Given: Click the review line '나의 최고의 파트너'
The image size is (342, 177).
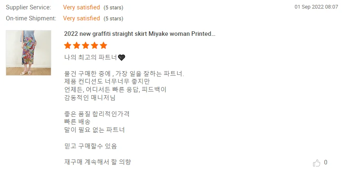Looking at the screenshot, I should pos(90,57).
